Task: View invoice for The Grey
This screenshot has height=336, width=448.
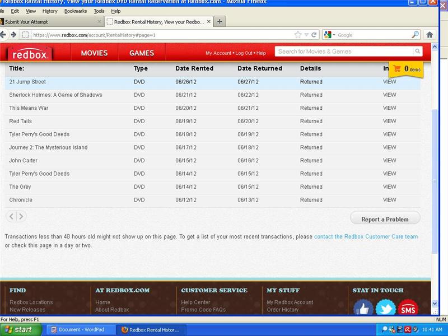Action: pyautogui.click(x=389, y=187)
